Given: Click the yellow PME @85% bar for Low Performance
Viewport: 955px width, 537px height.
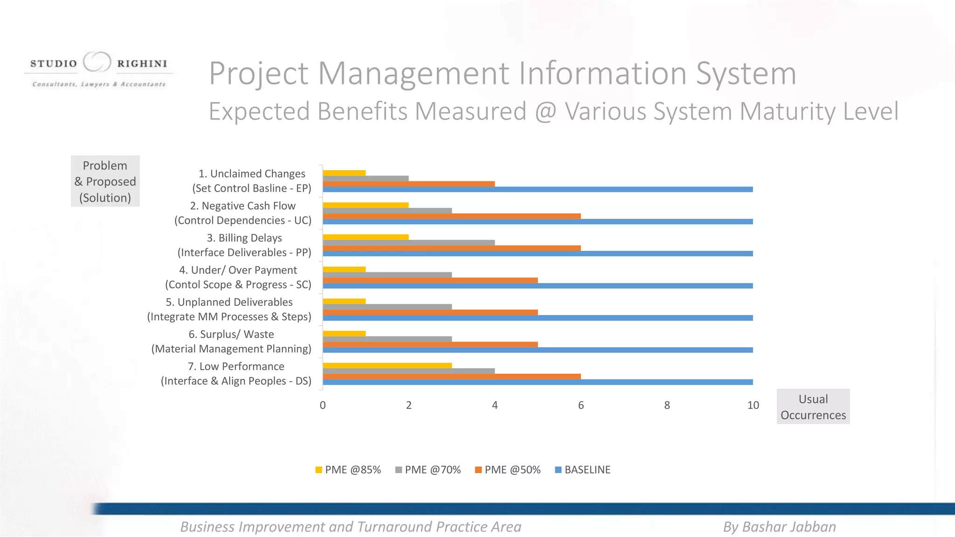Looking at the screenshot, I should tap(387, 365).
